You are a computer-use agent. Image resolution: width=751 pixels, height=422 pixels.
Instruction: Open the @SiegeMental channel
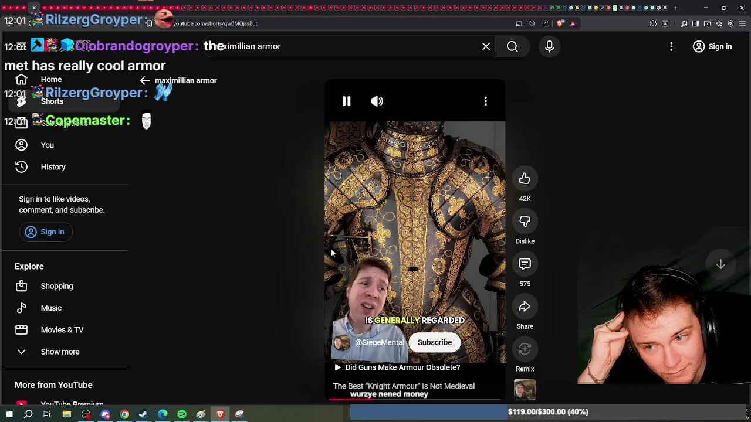(379, 342)
